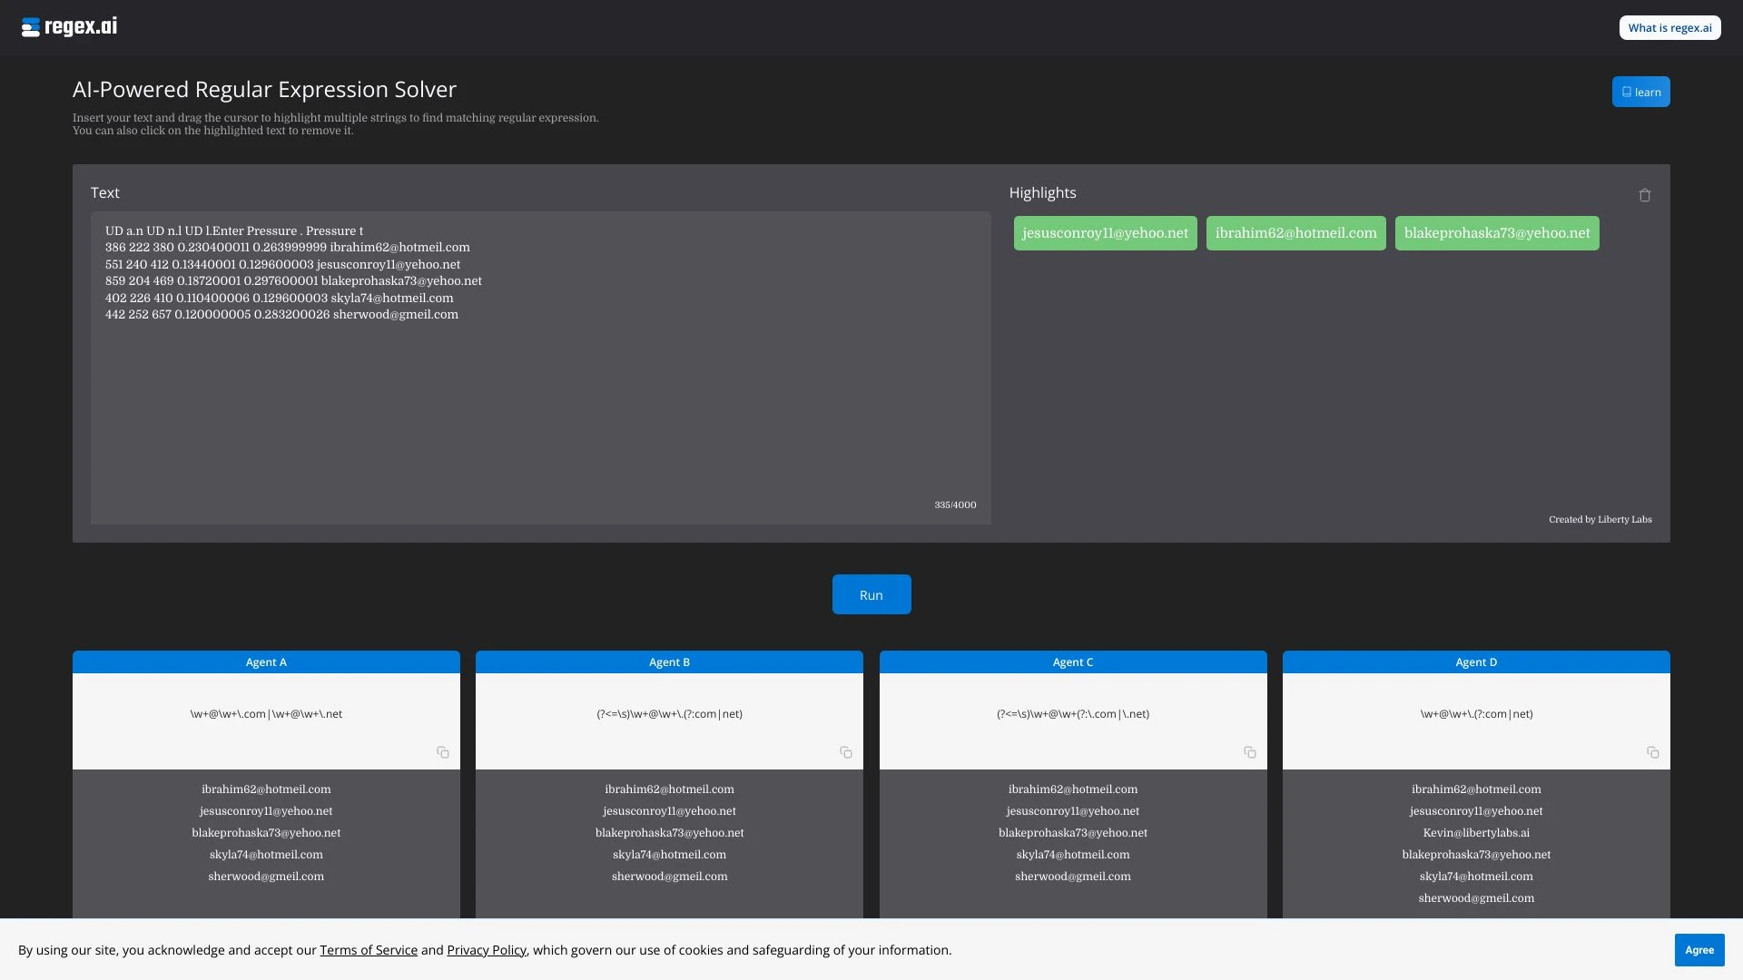The width and height of the screenshot is (1743, 980).
Task: Click the learn button icon
Action: tap(1627, 91)
